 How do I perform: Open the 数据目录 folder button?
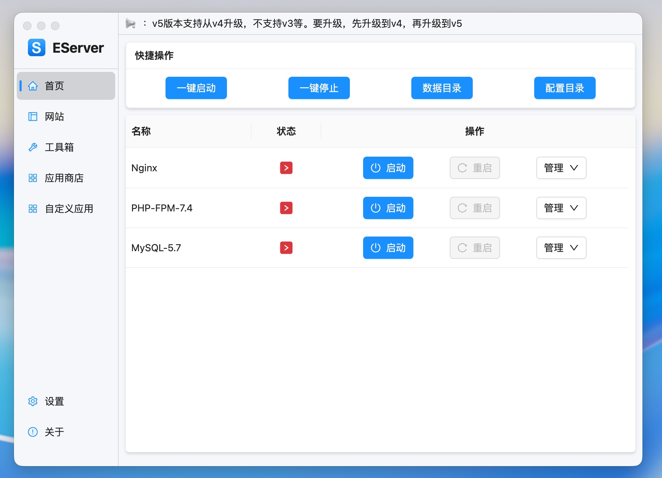coord(442,88)
